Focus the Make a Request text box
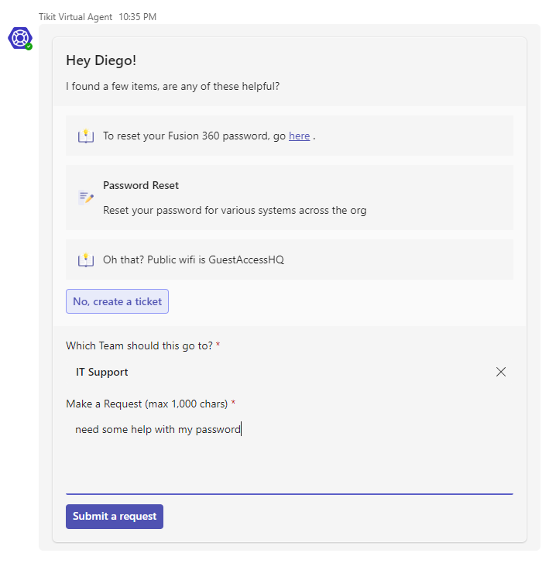The width and height of the screenshot is (549, 567). [x=290, y=455]
